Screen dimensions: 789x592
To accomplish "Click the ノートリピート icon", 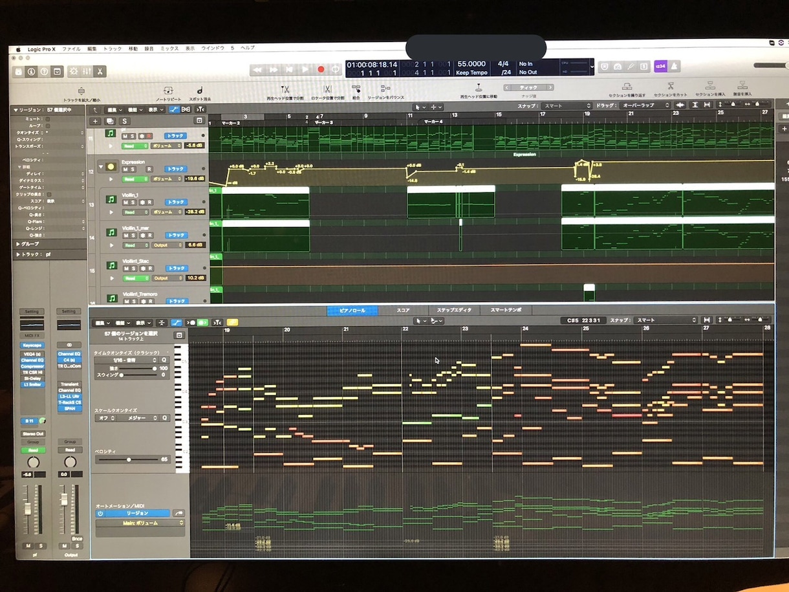I will click(x=168, y=91).
